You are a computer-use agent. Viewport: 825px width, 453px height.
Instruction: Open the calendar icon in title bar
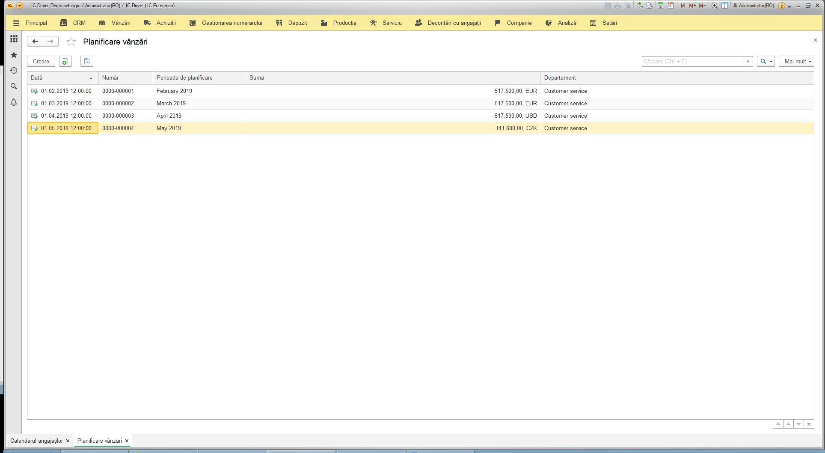(x=671, y=6)
